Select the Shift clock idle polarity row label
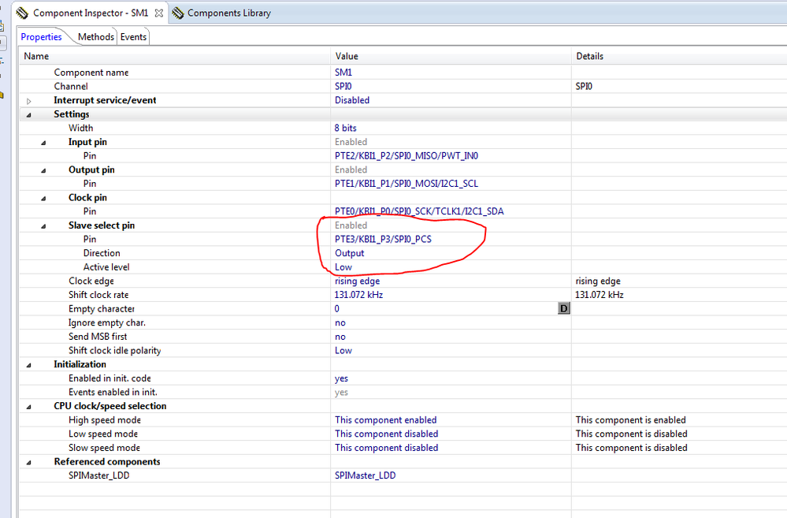Viewport: 787px width, 518px height. (x=114, y=351)
